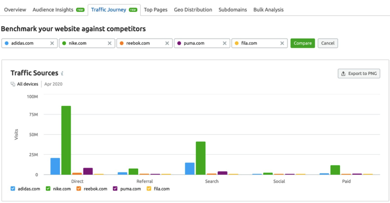Click the Direct axis label
Image resolution: width=390 pixels, height=203 pixels.
pyautogui.click(x=77, y=181)
